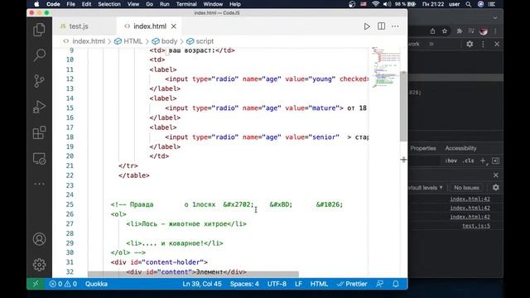Change end of line sequence LF
The width and height of the screenshot is (530, 298).
pos(298,284)
